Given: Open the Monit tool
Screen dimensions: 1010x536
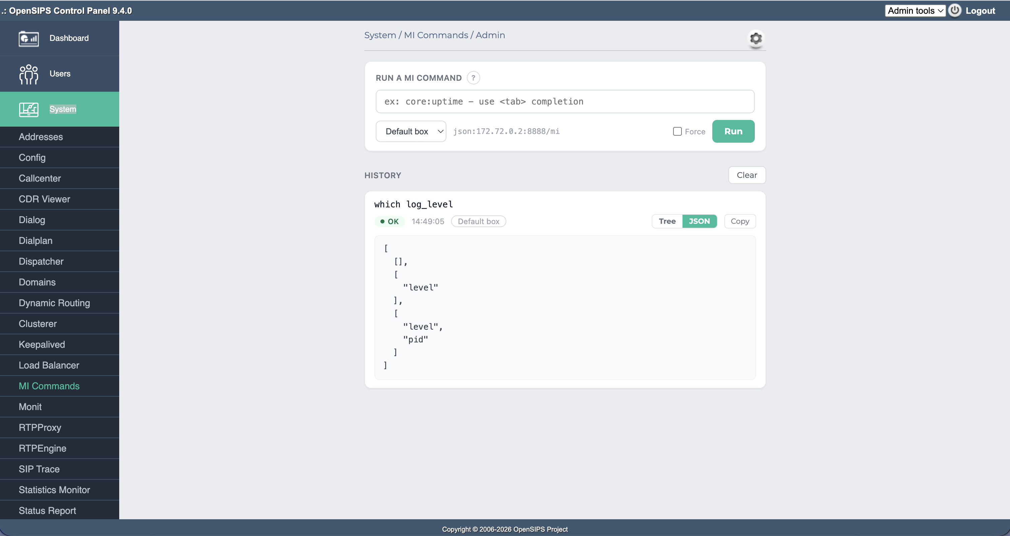Looking at the screenshot, I should pyautogui.click(x=60, y=407).
